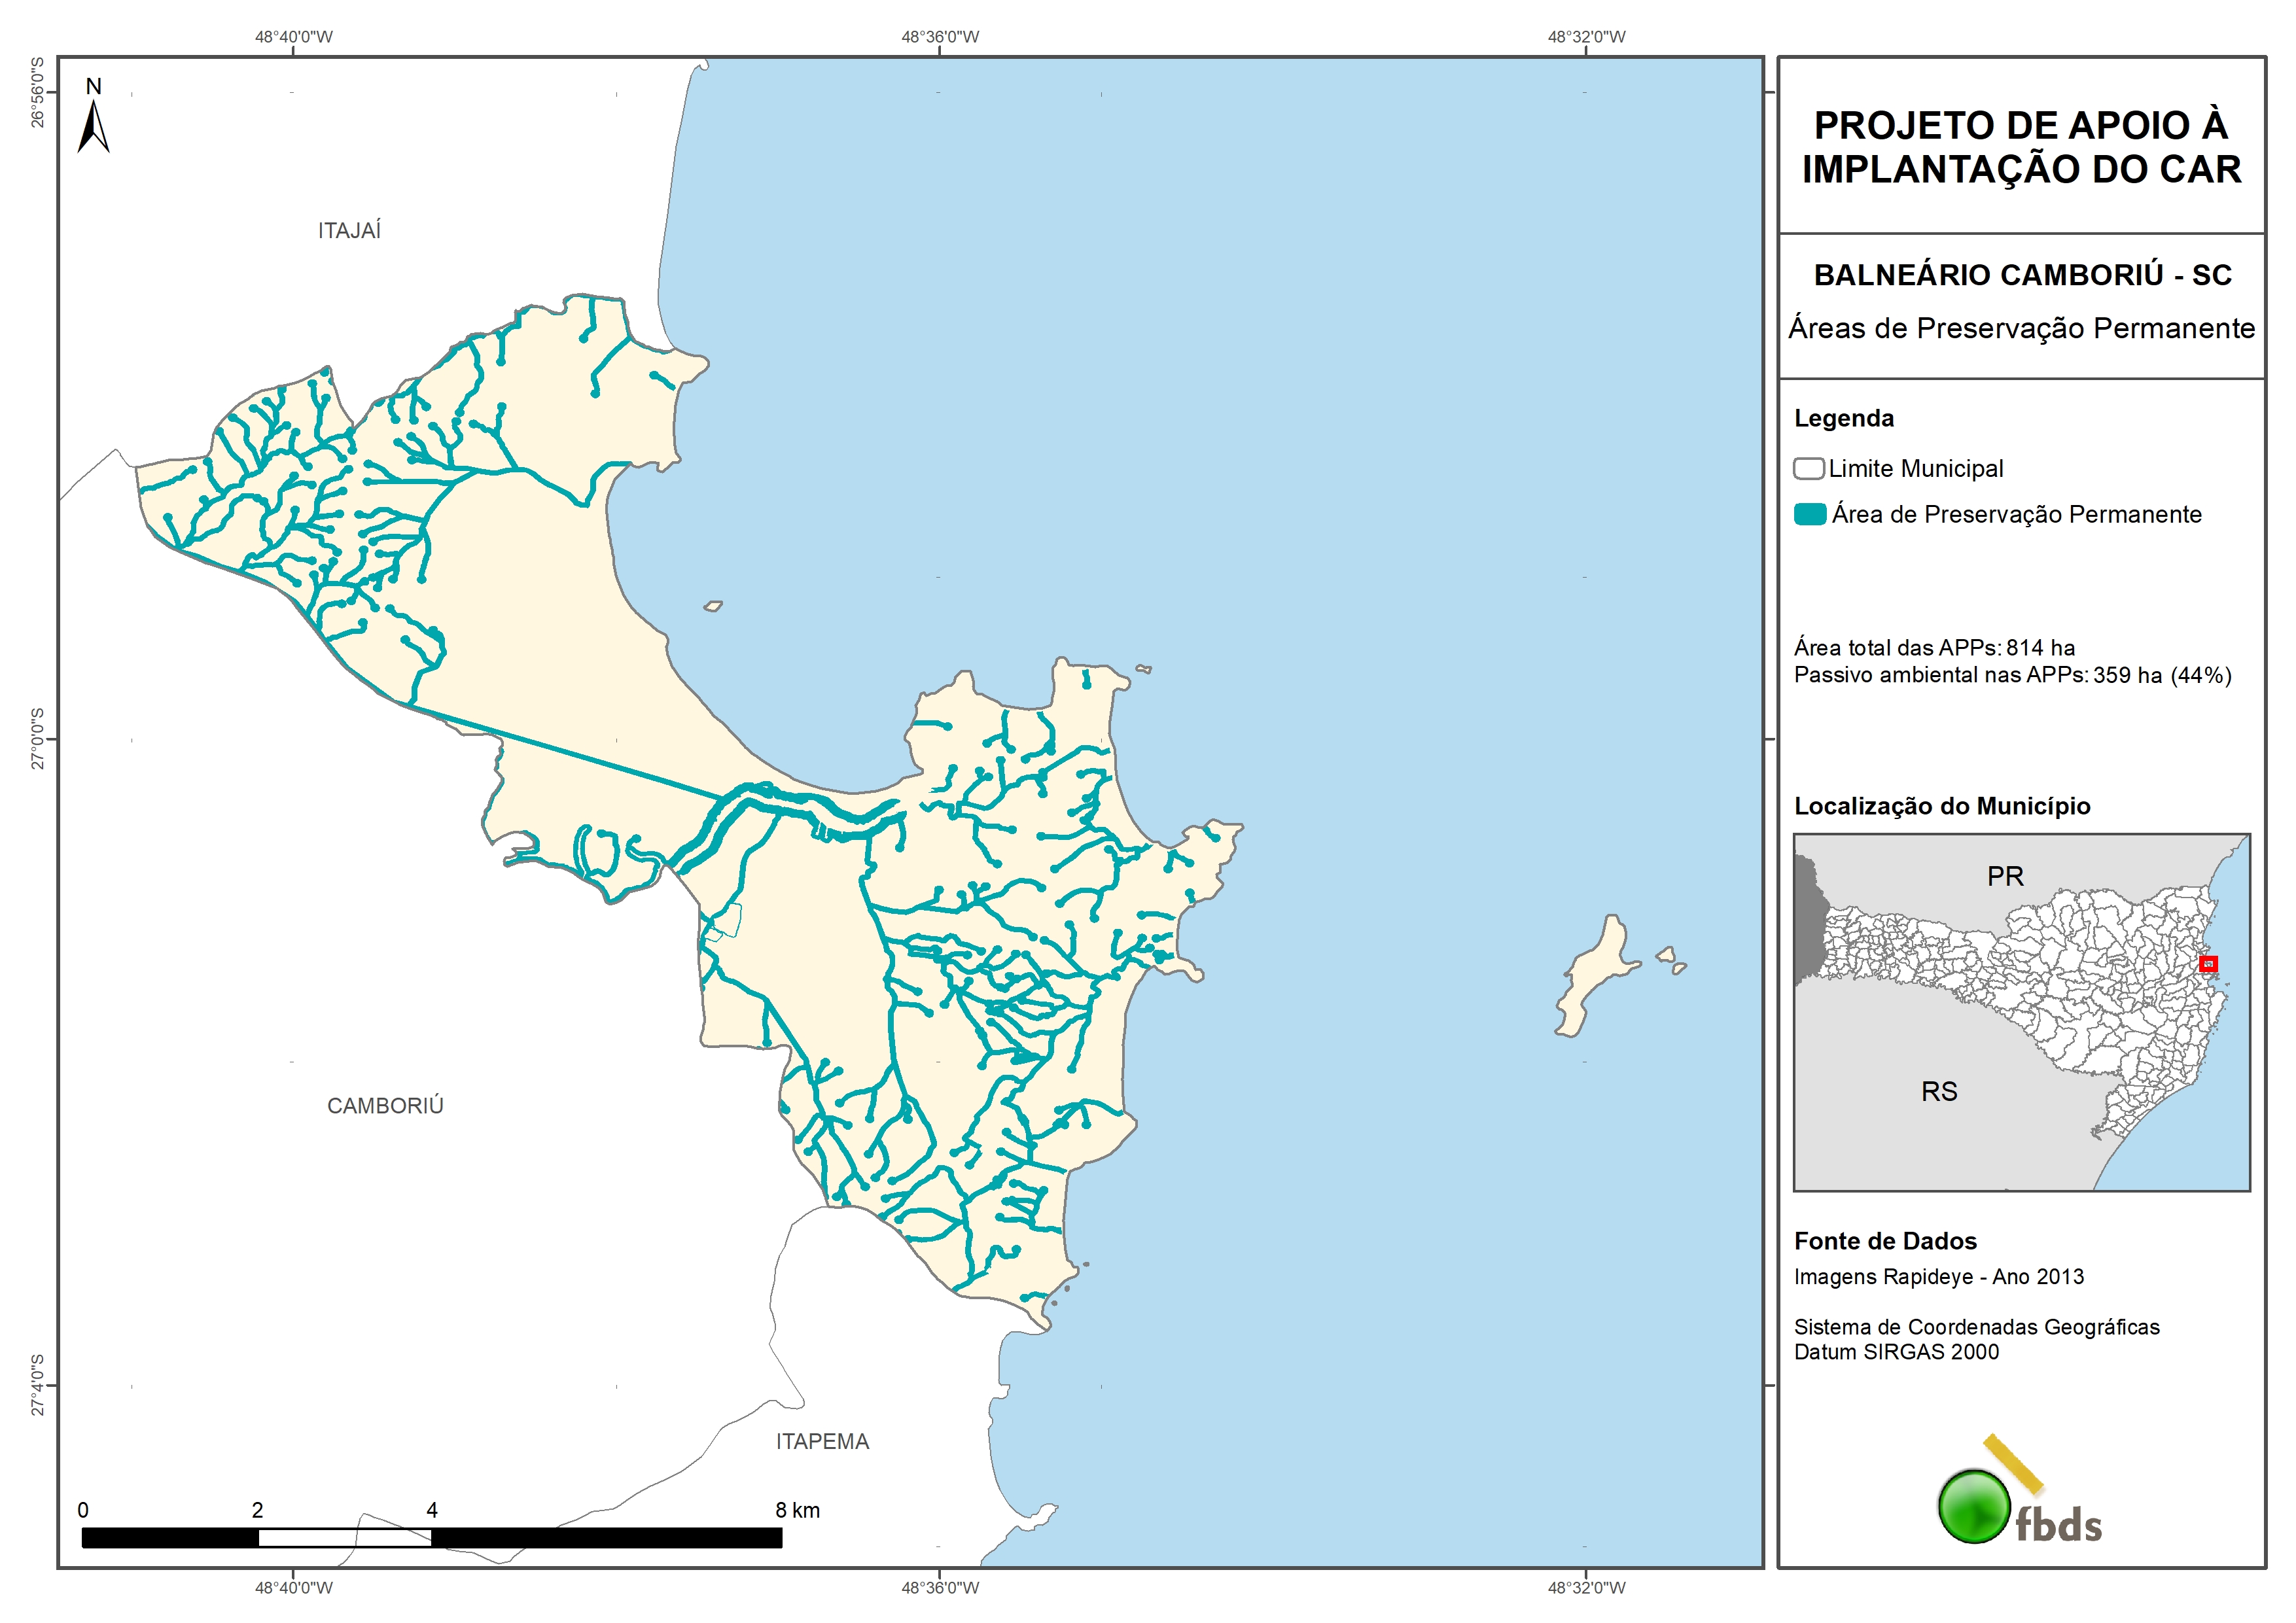Image resolution: width=2296 pixels, height=1623 pixels.
Task: Click the CAMBORIÚ municipality label
Action: coord(385,1106)
